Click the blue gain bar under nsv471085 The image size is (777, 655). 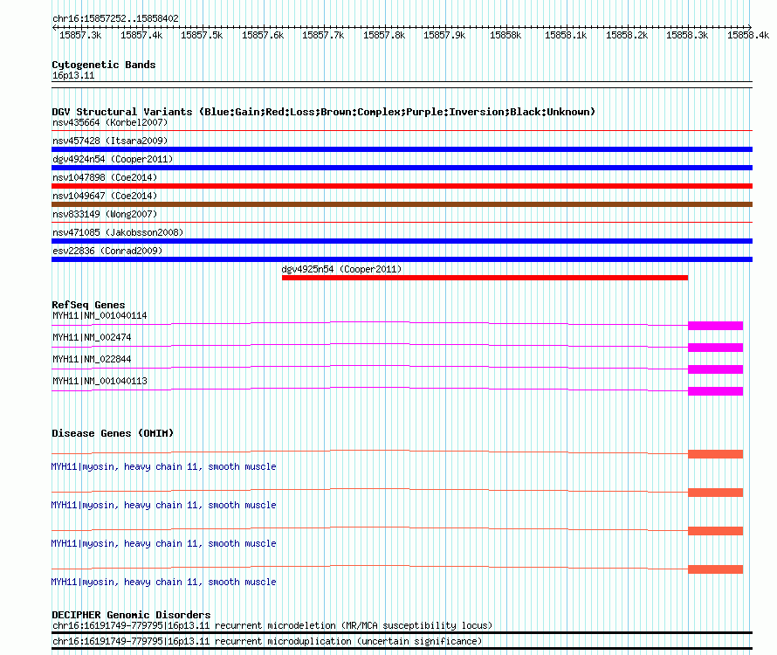pyautogui.click(x=402, y=241)
